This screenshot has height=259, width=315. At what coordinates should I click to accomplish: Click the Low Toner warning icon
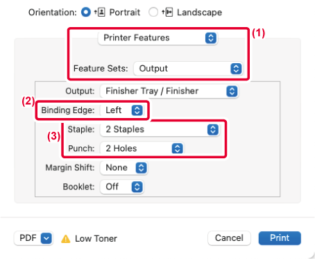coord(66,239)
